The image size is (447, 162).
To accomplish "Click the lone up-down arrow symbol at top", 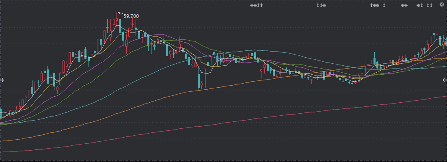I will click(x=384, y=5).
